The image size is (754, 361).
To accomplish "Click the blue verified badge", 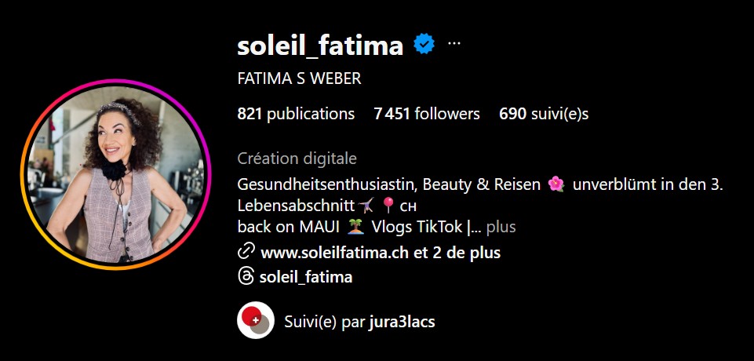I will [424, 44].
